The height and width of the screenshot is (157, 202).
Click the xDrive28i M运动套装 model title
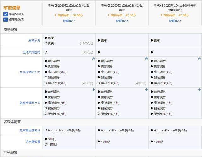(122, 8)
